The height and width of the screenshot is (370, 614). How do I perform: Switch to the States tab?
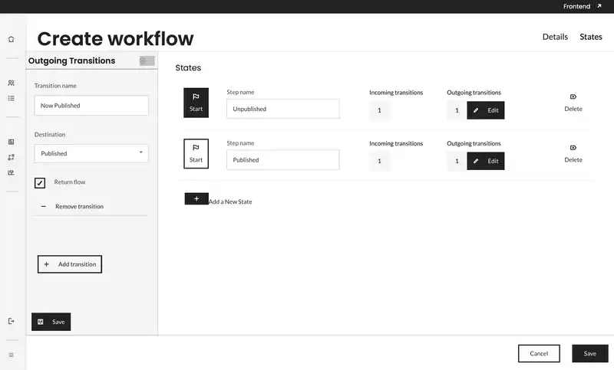[x=591, y=37]
